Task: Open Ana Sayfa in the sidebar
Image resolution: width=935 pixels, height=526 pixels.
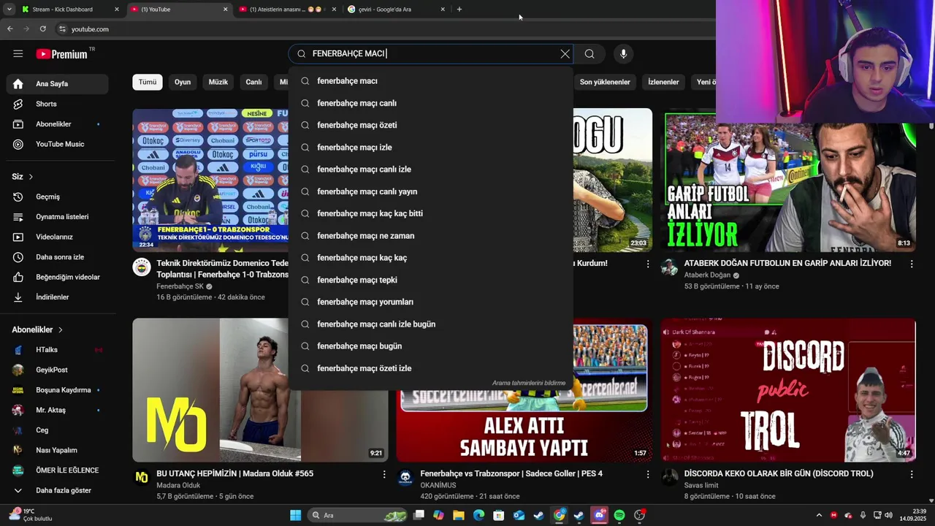Action: (58, 83)
